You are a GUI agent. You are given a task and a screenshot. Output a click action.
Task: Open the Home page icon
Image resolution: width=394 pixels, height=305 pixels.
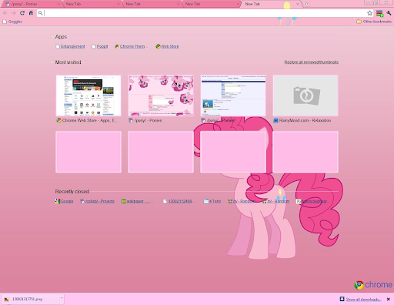31,13
